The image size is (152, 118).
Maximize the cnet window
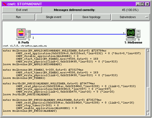point(142,4)
